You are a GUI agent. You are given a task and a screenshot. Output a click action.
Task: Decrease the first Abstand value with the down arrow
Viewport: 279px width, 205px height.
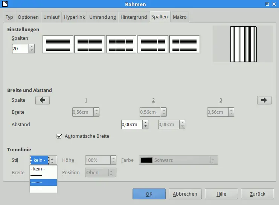click(x=146, y=127)
